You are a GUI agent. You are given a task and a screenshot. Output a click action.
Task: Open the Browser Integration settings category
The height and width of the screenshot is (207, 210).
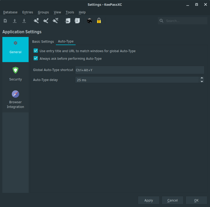[15, 99]
